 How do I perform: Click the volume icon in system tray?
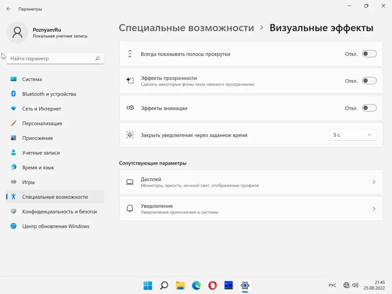point(355,285)
